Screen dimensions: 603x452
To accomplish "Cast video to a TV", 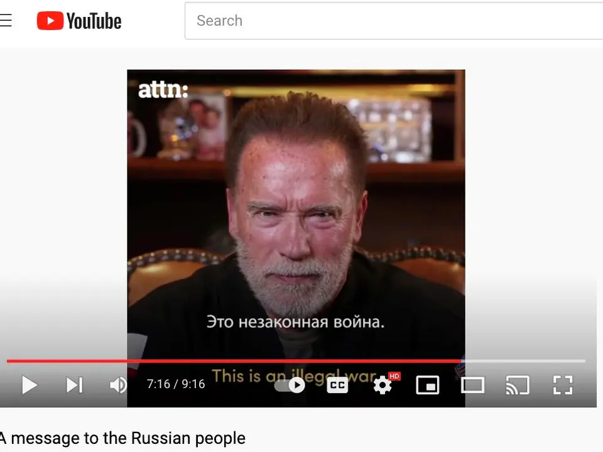I will [x=518, y=385].
